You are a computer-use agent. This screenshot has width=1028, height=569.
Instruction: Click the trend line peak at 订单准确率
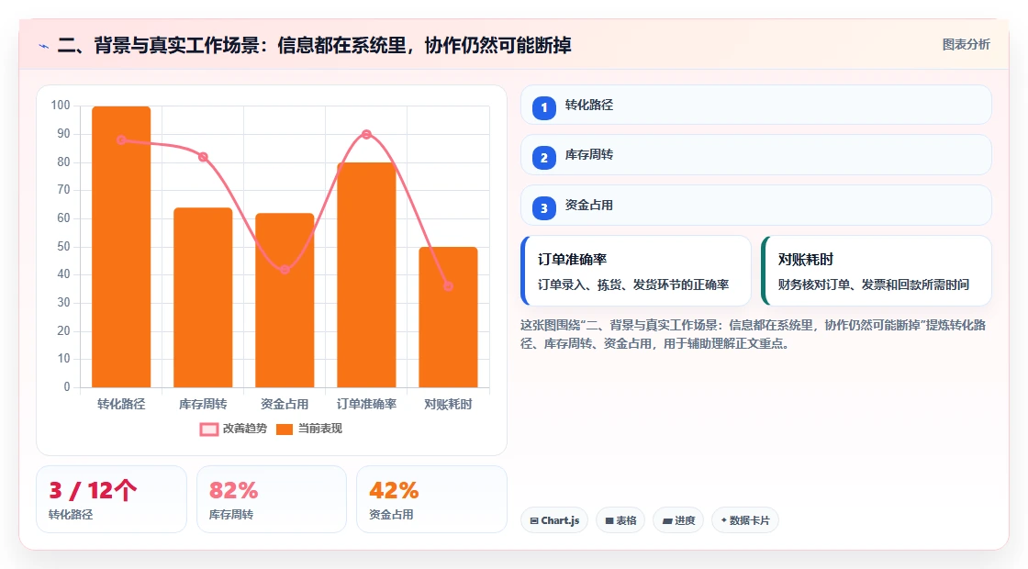click(x=366, y=134)
